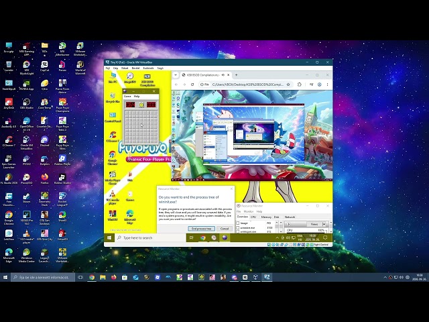Switch to Network tab in Resource Monitor
This screenshot has width=429, height=322.
pos(290,217)
